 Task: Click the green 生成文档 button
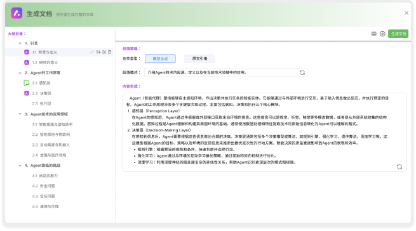(x=398, y=34)
